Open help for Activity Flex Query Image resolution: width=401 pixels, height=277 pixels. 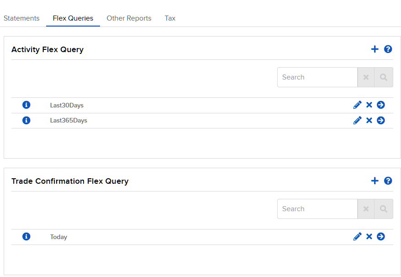pos(388,49)
